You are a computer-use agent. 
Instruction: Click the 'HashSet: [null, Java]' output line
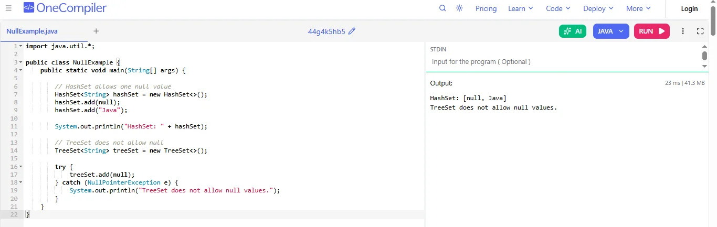coord(468,98)
